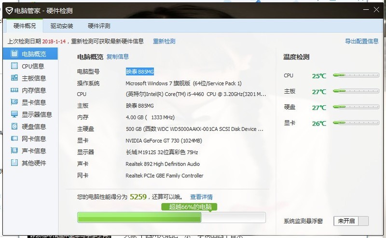Image resolution: width=386 pixels, height=238 pixels.
Task: Click the 主板 temperature gauge bar
Action: point(356,91)
